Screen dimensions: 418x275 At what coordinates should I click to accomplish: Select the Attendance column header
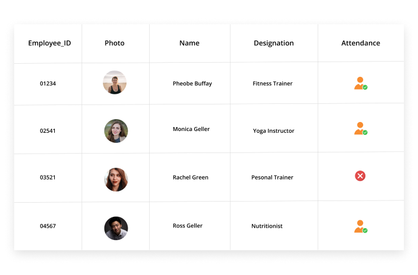(x=361, y=43)
